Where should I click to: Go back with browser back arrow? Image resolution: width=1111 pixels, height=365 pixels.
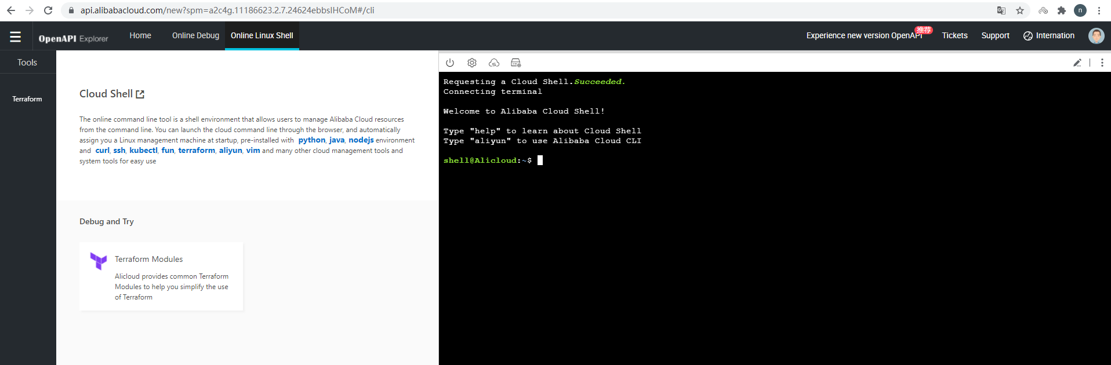pyautogui.click(x=11, y=10)
